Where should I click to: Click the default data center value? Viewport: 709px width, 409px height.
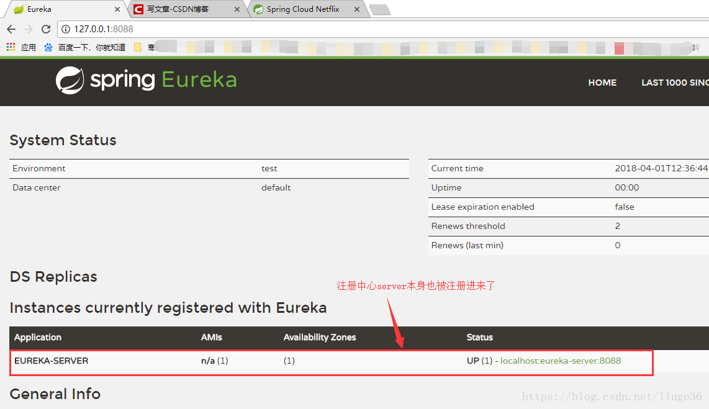[276, 187]
